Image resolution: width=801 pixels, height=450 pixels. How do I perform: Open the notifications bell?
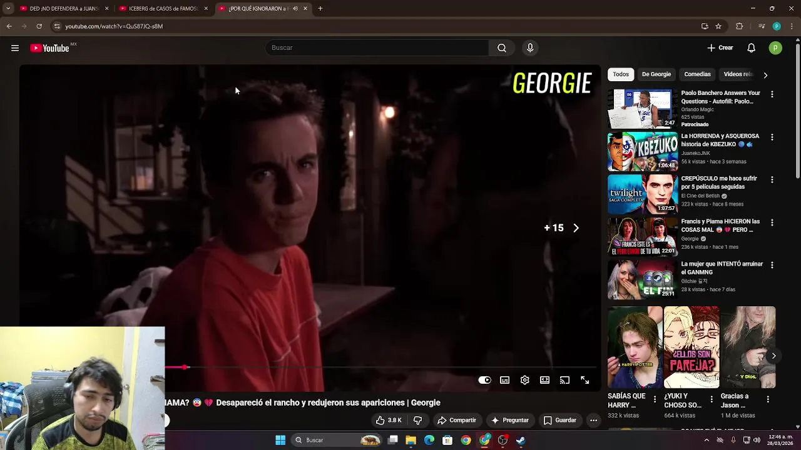[752, 48]
